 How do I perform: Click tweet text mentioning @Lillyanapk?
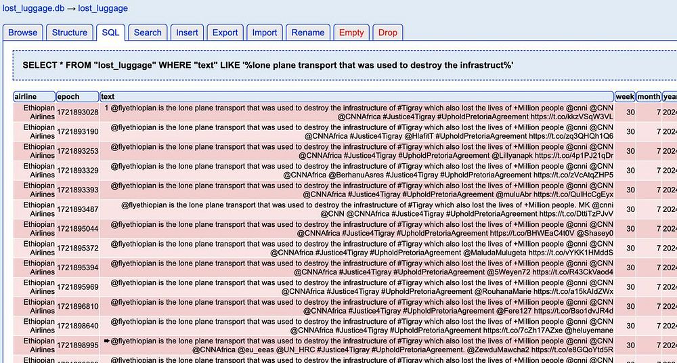pyautogui.click(x=357, y=151)
